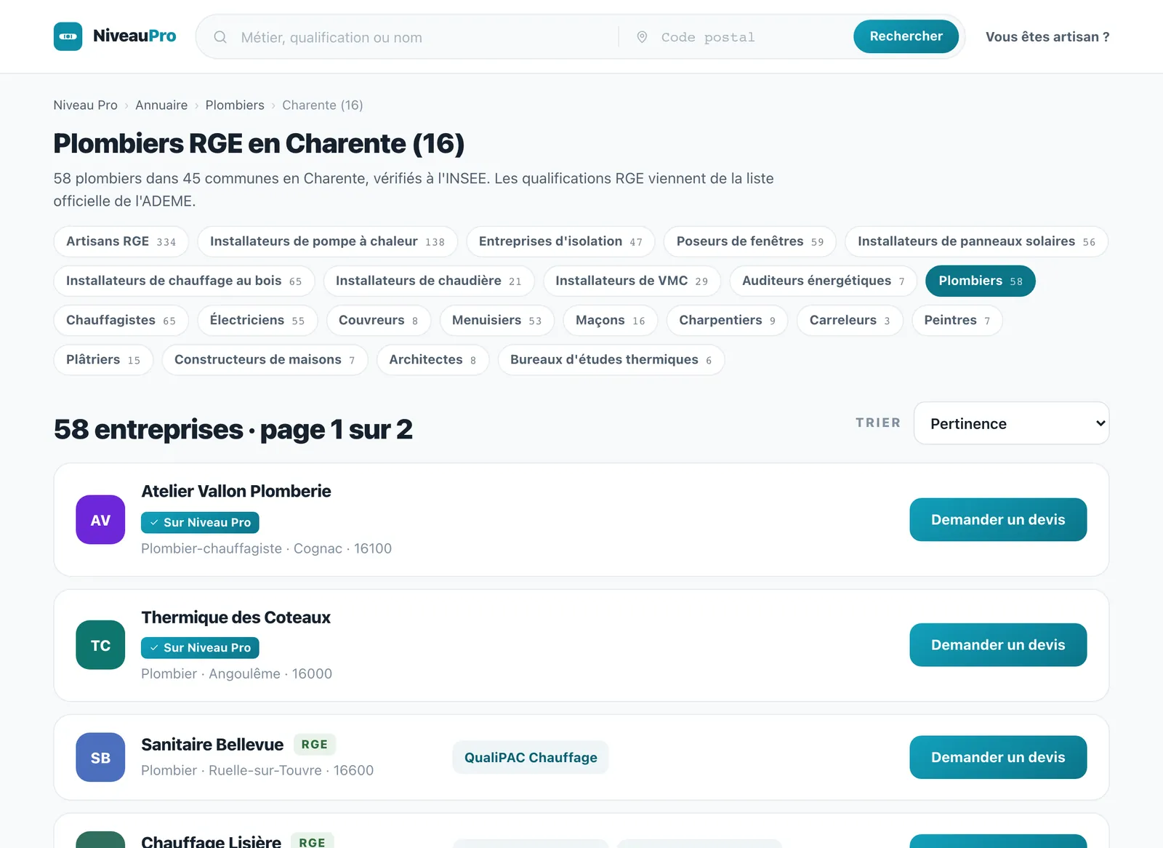Request a devis from Atelier Vallon Plomberie
The image size is (1163, 848).
tap(998, 519)
